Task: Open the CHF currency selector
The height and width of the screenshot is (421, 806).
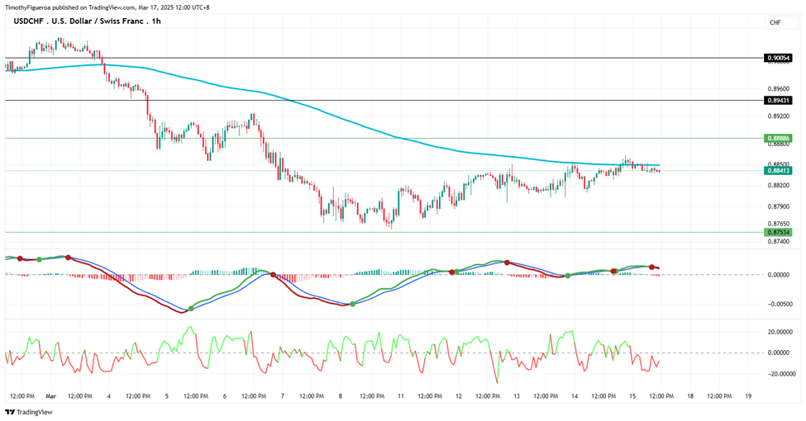Action: pos(775,22)
